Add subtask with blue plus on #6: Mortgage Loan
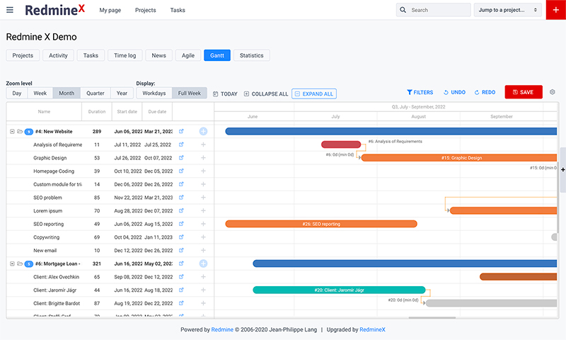The height and width of the screenshot is (340, 566). coord(203,263)
